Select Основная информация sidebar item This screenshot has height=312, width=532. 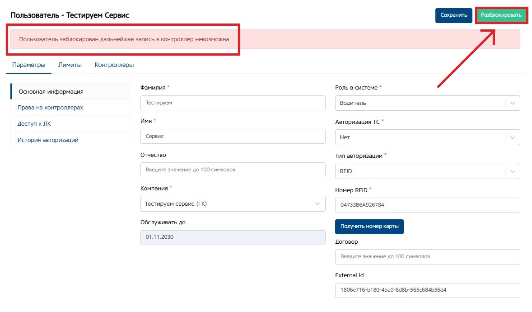tap(51, 91)
